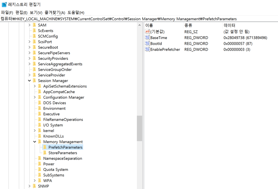The image size is (278, 189).
Task: Collapse the Session Manager tree node
Action: pos(30,81)
